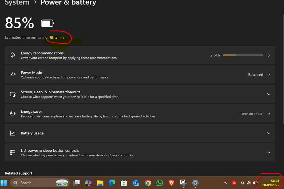Click the Power Mode gauge icon
Image resolution: width=284 pixels, height=189 pixels.
click(13, 75)
